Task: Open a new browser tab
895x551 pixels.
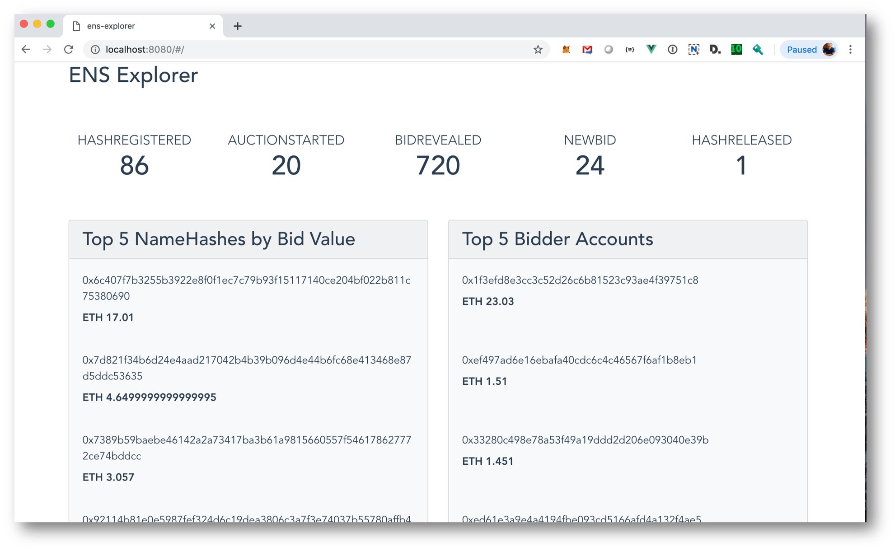Action: click(x=238, y=26)
